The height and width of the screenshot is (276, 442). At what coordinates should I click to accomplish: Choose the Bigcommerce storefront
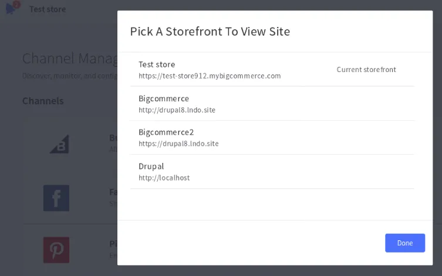click(x=272, y=104)
